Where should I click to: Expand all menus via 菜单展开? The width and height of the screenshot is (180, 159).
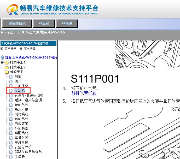[x=10, y=49]
